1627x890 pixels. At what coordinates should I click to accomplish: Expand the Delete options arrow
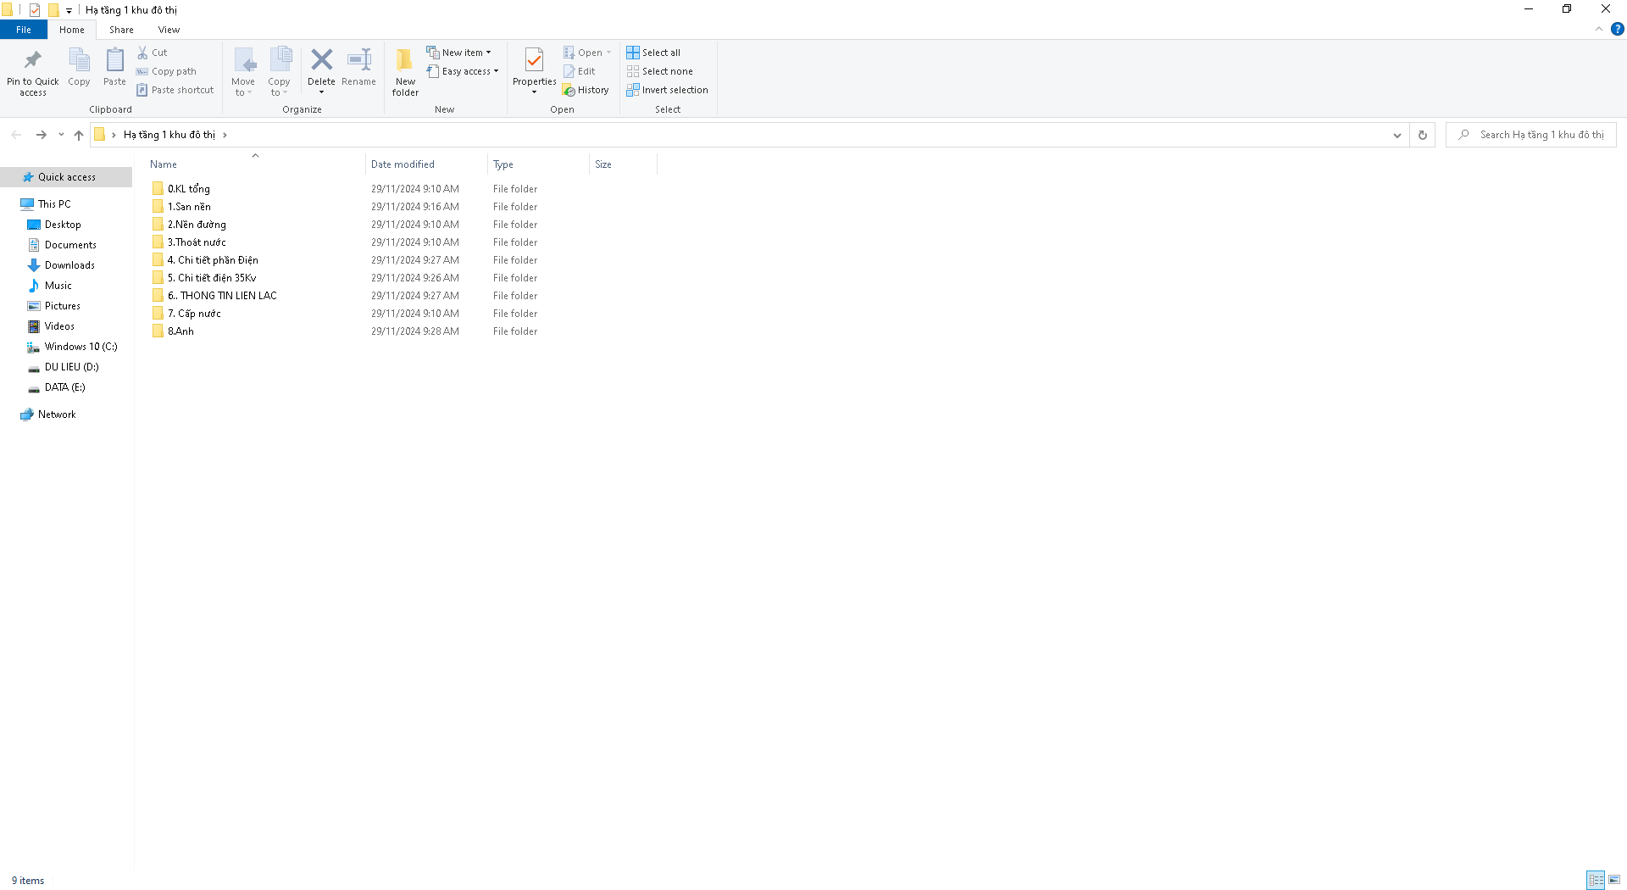321,92
